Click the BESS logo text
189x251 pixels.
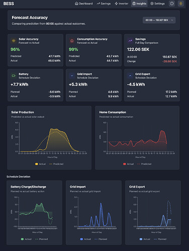pyautogui.click(x=9, y=4)
